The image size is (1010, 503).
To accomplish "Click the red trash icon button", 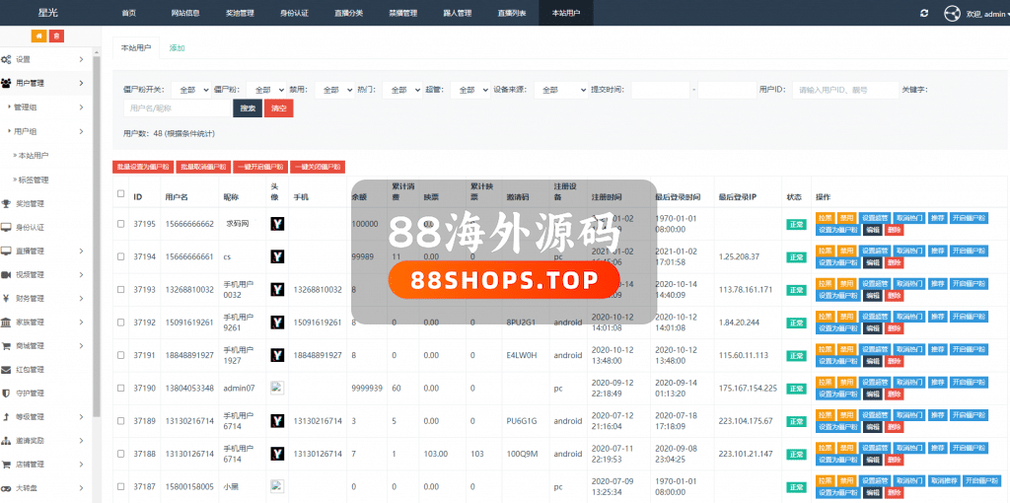I will [56, 36].
